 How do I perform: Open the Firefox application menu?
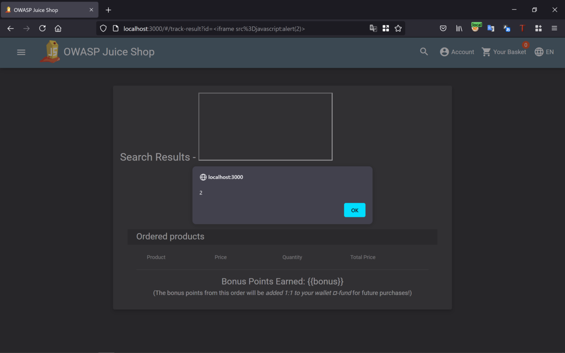[x=554, y=28]
